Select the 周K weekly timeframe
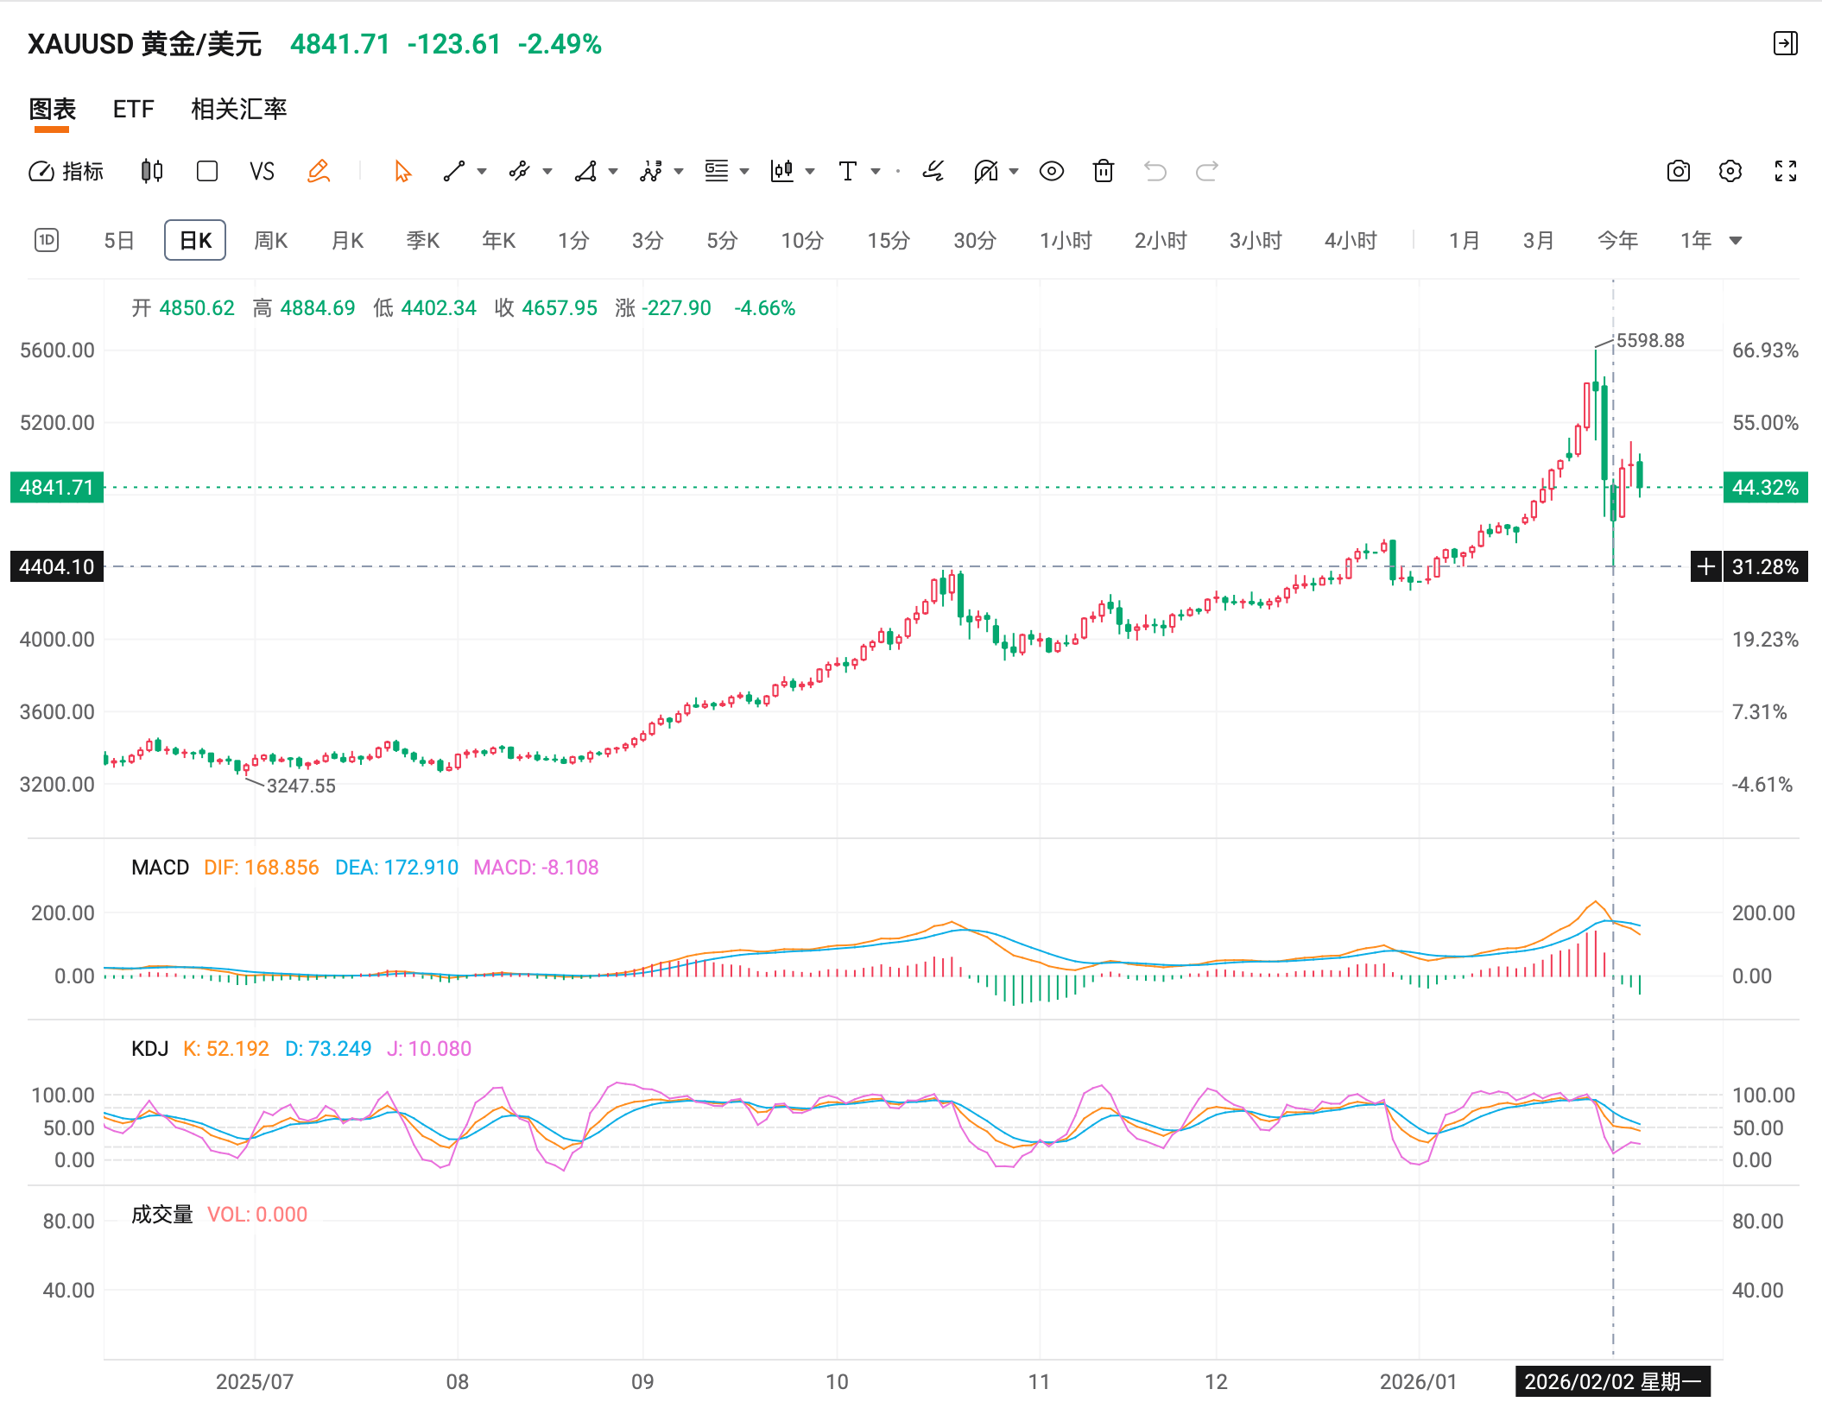 point(270,240)
